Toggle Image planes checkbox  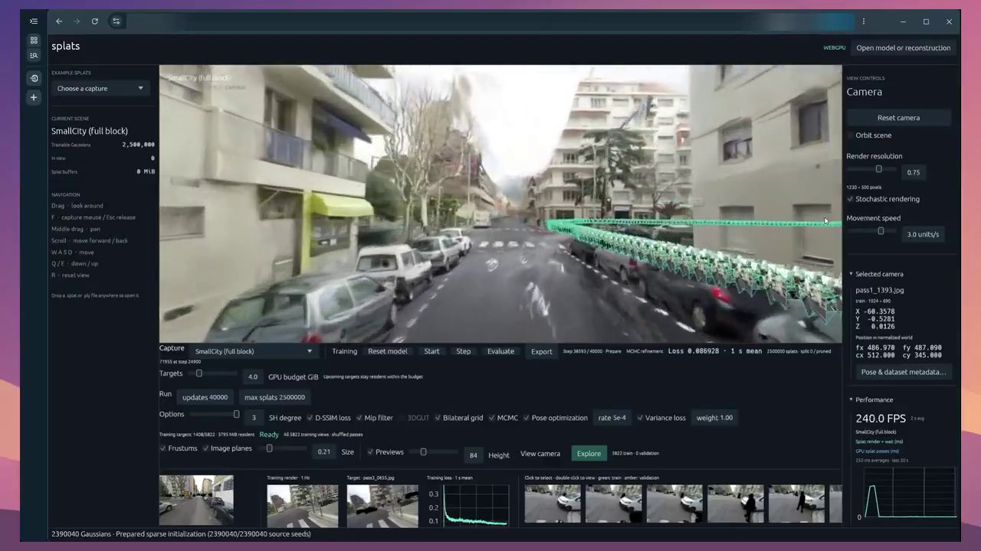205,448
